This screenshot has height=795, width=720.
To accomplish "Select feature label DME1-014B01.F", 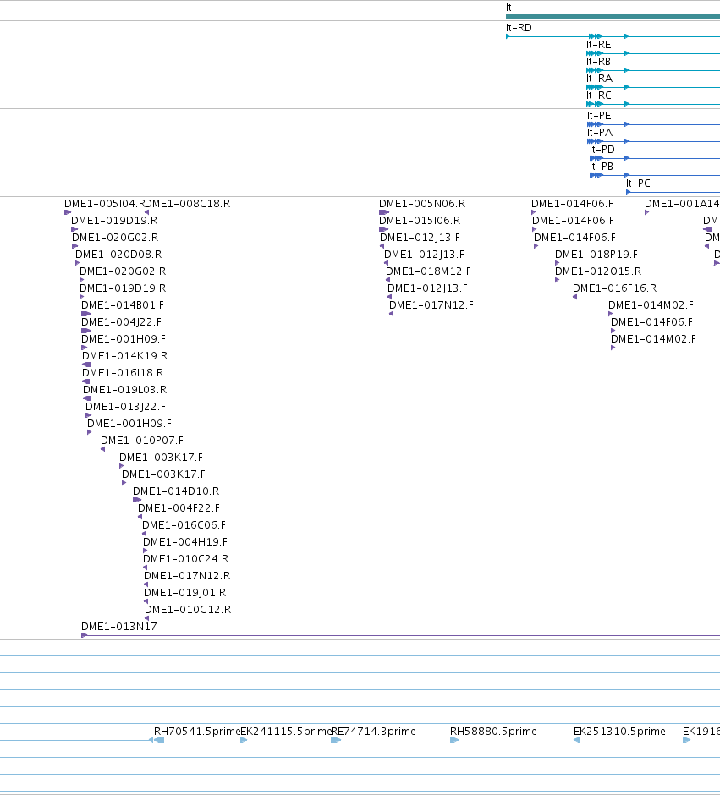I will click(123, 304).
